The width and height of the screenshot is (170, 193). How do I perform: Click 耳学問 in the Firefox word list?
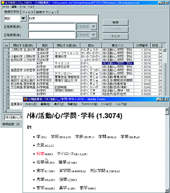point(65,171)
